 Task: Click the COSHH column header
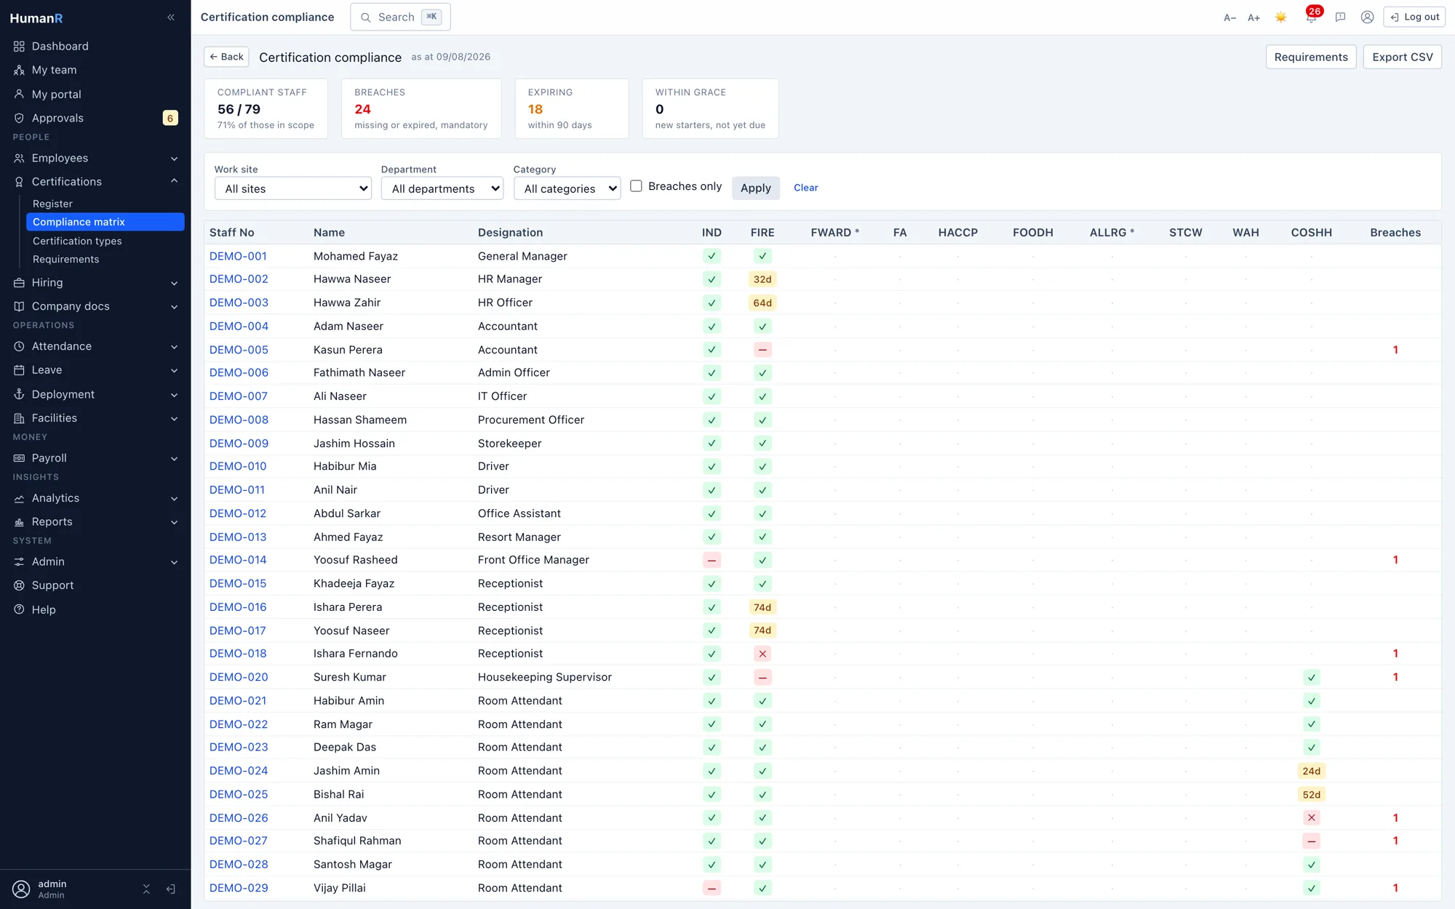point(1311,233)
